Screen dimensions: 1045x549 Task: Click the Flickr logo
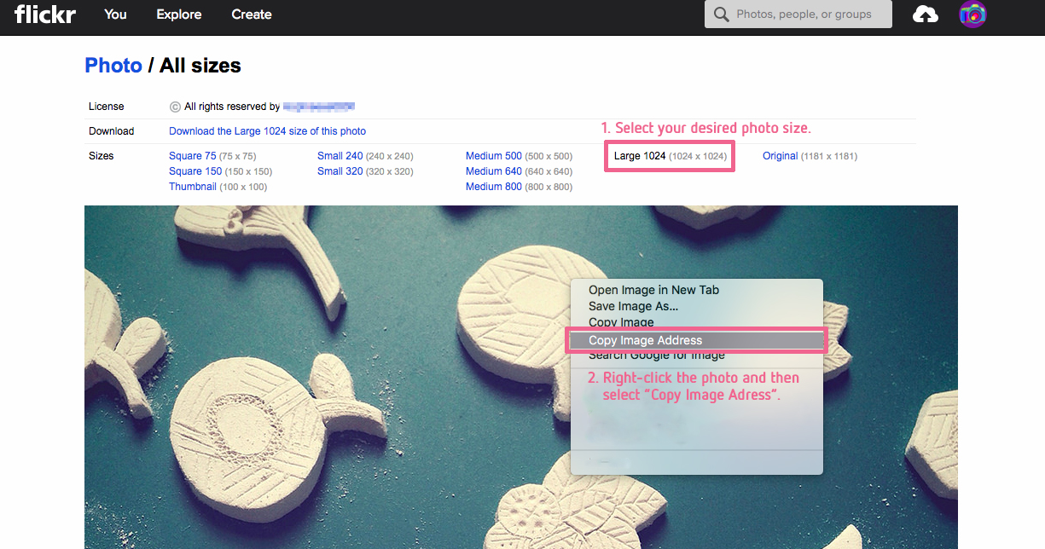point(44,14)
